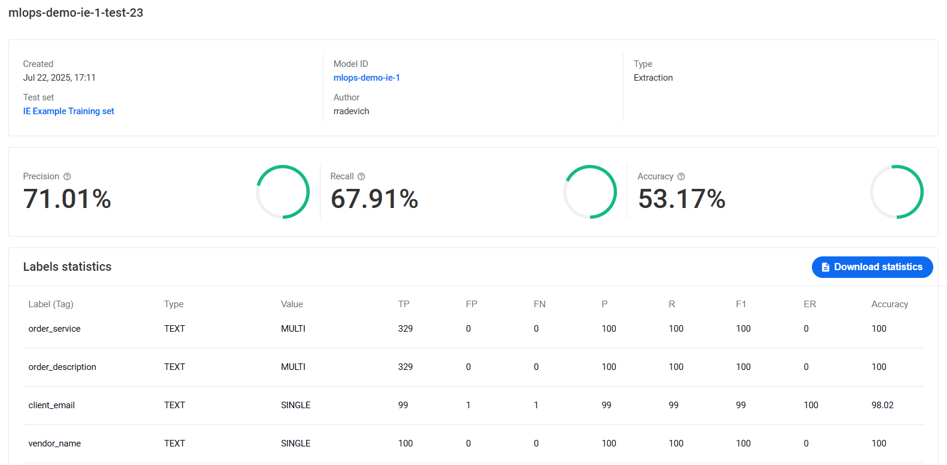Click the Download statistics button

872,267
